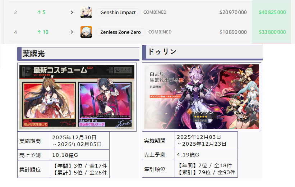Screen dimensions: 295x187
Task: Click the $20 970 000 revenue value
Action: 233,12
